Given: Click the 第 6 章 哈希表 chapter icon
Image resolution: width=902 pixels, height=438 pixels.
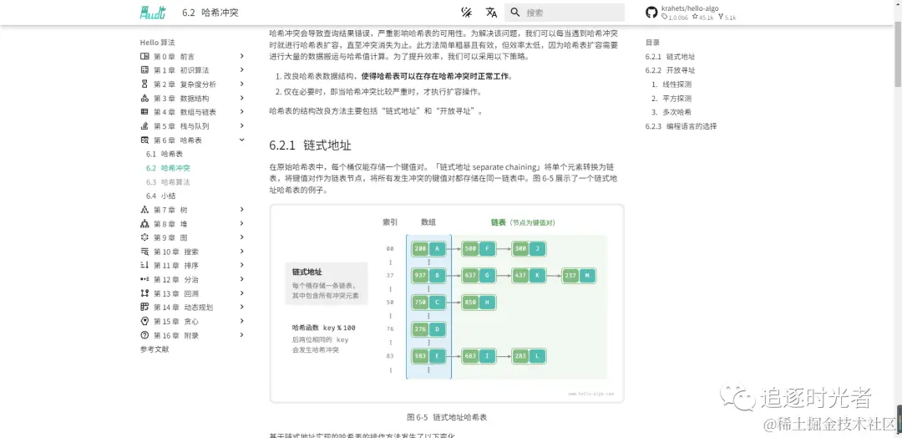Looking at the screenshot, I should 144,140.
